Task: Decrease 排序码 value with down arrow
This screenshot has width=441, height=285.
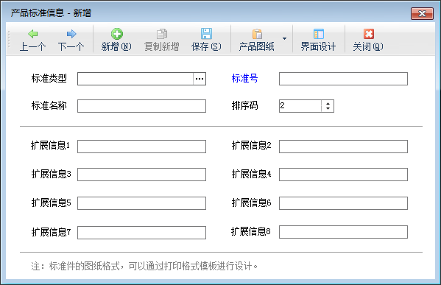Action: coord(328,108)
